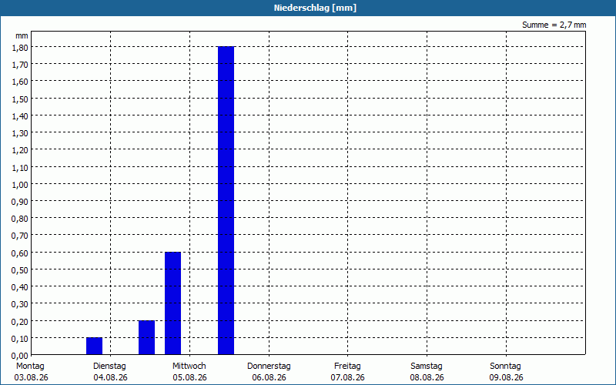The width and height of the screenshot is (616, 385).
Task: Click the 0,20 mm blue bar
Action: (146, 337)
